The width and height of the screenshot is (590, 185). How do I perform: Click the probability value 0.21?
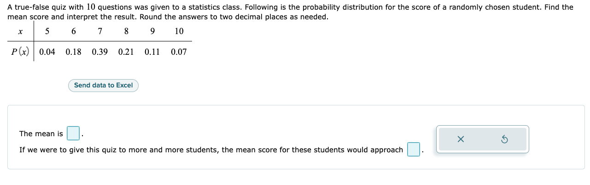[126, 52]
